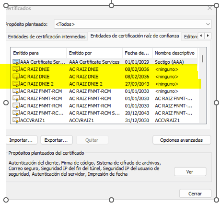Screen dimensions: 221x204
Task: Click the AAA Certificate Services certificate icon
Action: tap(16, 62)
